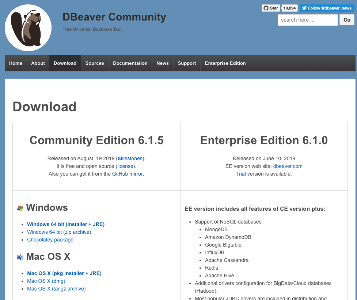Image resolution: width=357 pixels, height=300 pixels.
Task: Follow @dbeaver_news on Twitter
Action: [327, 8]
